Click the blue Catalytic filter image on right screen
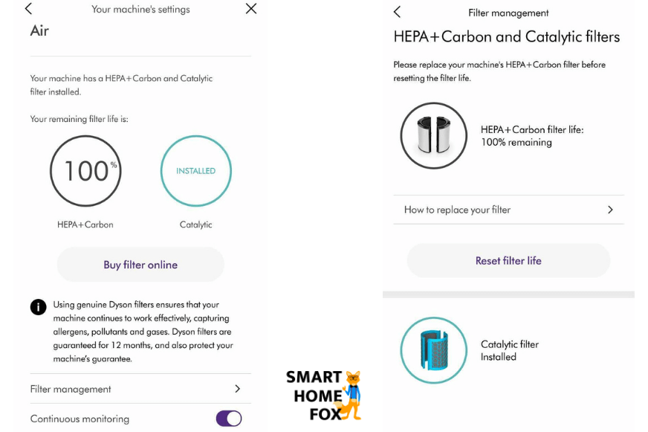Screen dimensions: 648x432 coord(433,350)
